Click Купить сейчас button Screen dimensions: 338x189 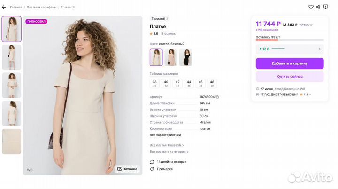pos(290,76)
